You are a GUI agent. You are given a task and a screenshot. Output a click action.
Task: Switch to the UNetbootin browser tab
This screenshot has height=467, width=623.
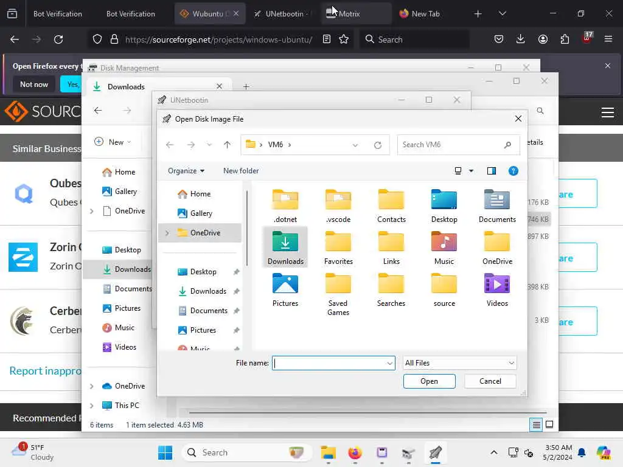tap(284, 14)
